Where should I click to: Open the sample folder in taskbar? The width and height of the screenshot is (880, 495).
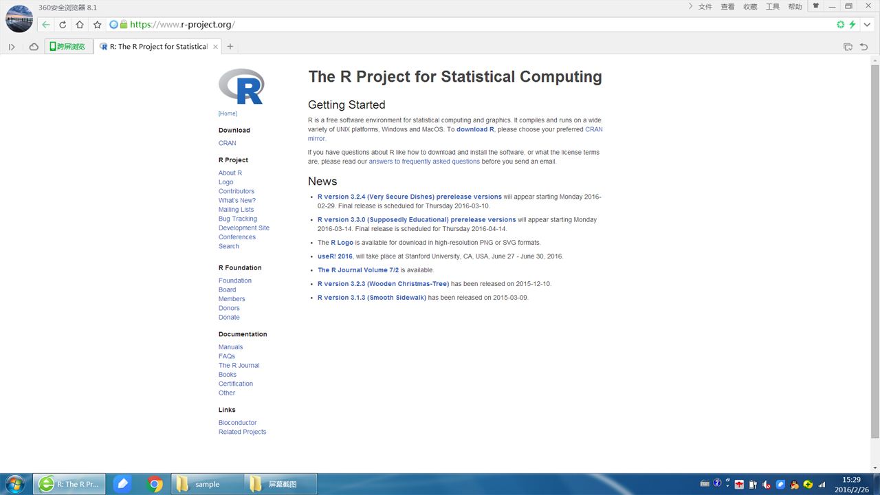coord(206,484)
